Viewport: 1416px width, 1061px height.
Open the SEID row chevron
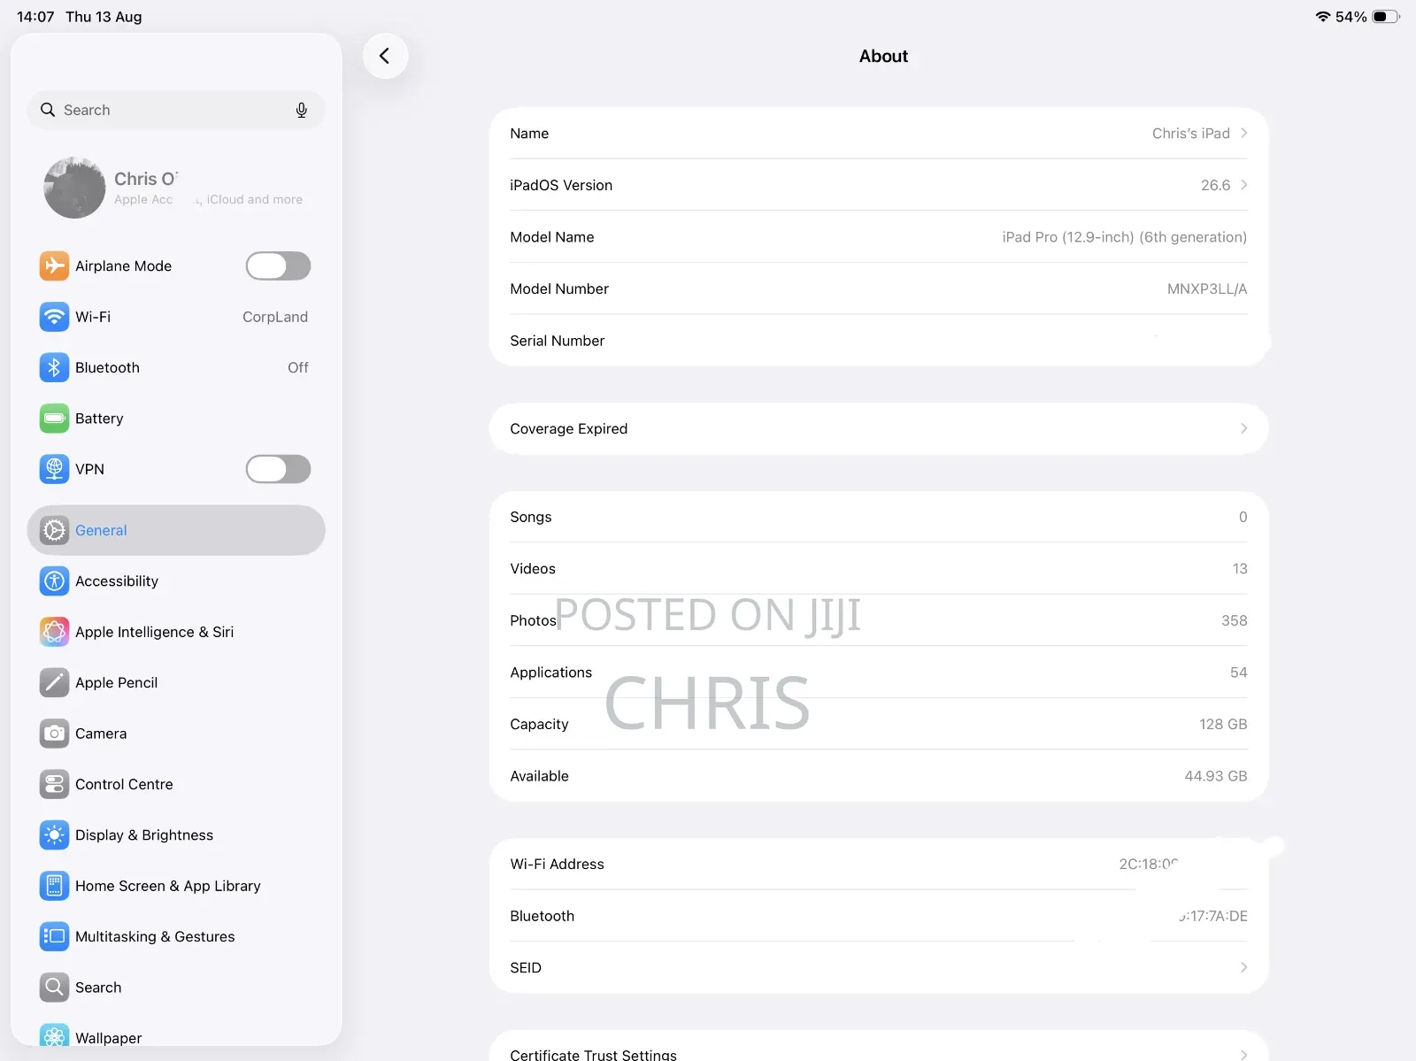tap(1243, 967)
